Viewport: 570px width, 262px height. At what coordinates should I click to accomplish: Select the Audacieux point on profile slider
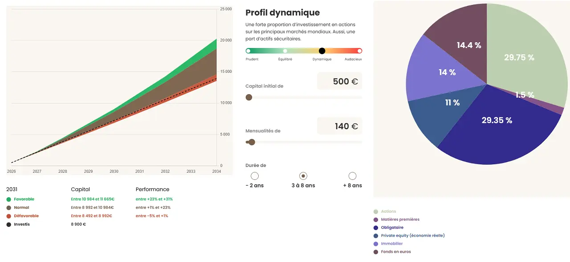(359, 51)
